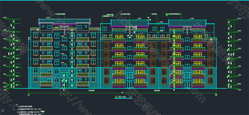The image size is (249, 115).
Task: Select the detail index circle left of the middle roof
Action: point(112,15)
